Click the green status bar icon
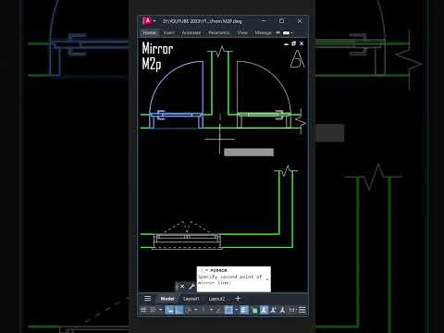Image resolution: width=444 pixels, height=333 pixels. coord(255,310)
